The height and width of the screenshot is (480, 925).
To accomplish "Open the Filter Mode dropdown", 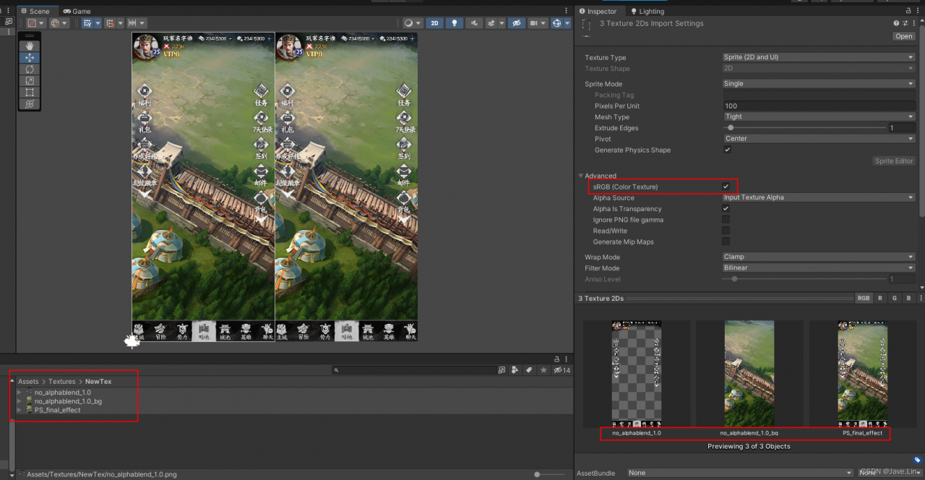I will (x=819, y=267).
